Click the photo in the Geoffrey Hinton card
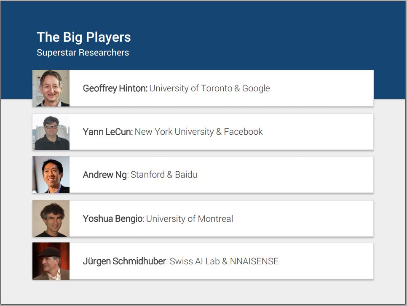The image size is (407, 306). coord(51,88)
